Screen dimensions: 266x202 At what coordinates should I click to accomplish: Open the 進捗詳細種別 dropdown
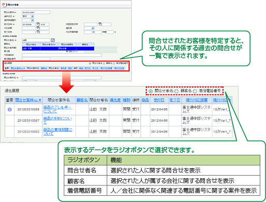(28, 20)
